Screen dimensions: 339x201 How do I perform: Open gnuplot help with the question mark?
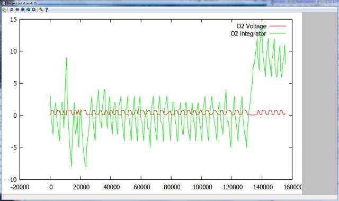click(x=47, y=10)
